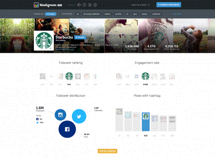215x158 pixels.
Task: Click the Twitter share icon in the header
Action: 84,5
